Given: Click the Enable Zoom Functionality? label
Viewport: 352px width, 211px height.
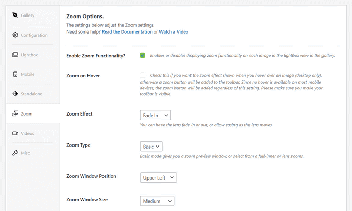Looking at the screenshot, I should pos(96,56).
